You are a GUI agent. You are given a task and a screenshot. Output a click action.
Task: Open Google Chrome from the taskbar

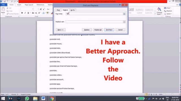click(x=52, y=98)
